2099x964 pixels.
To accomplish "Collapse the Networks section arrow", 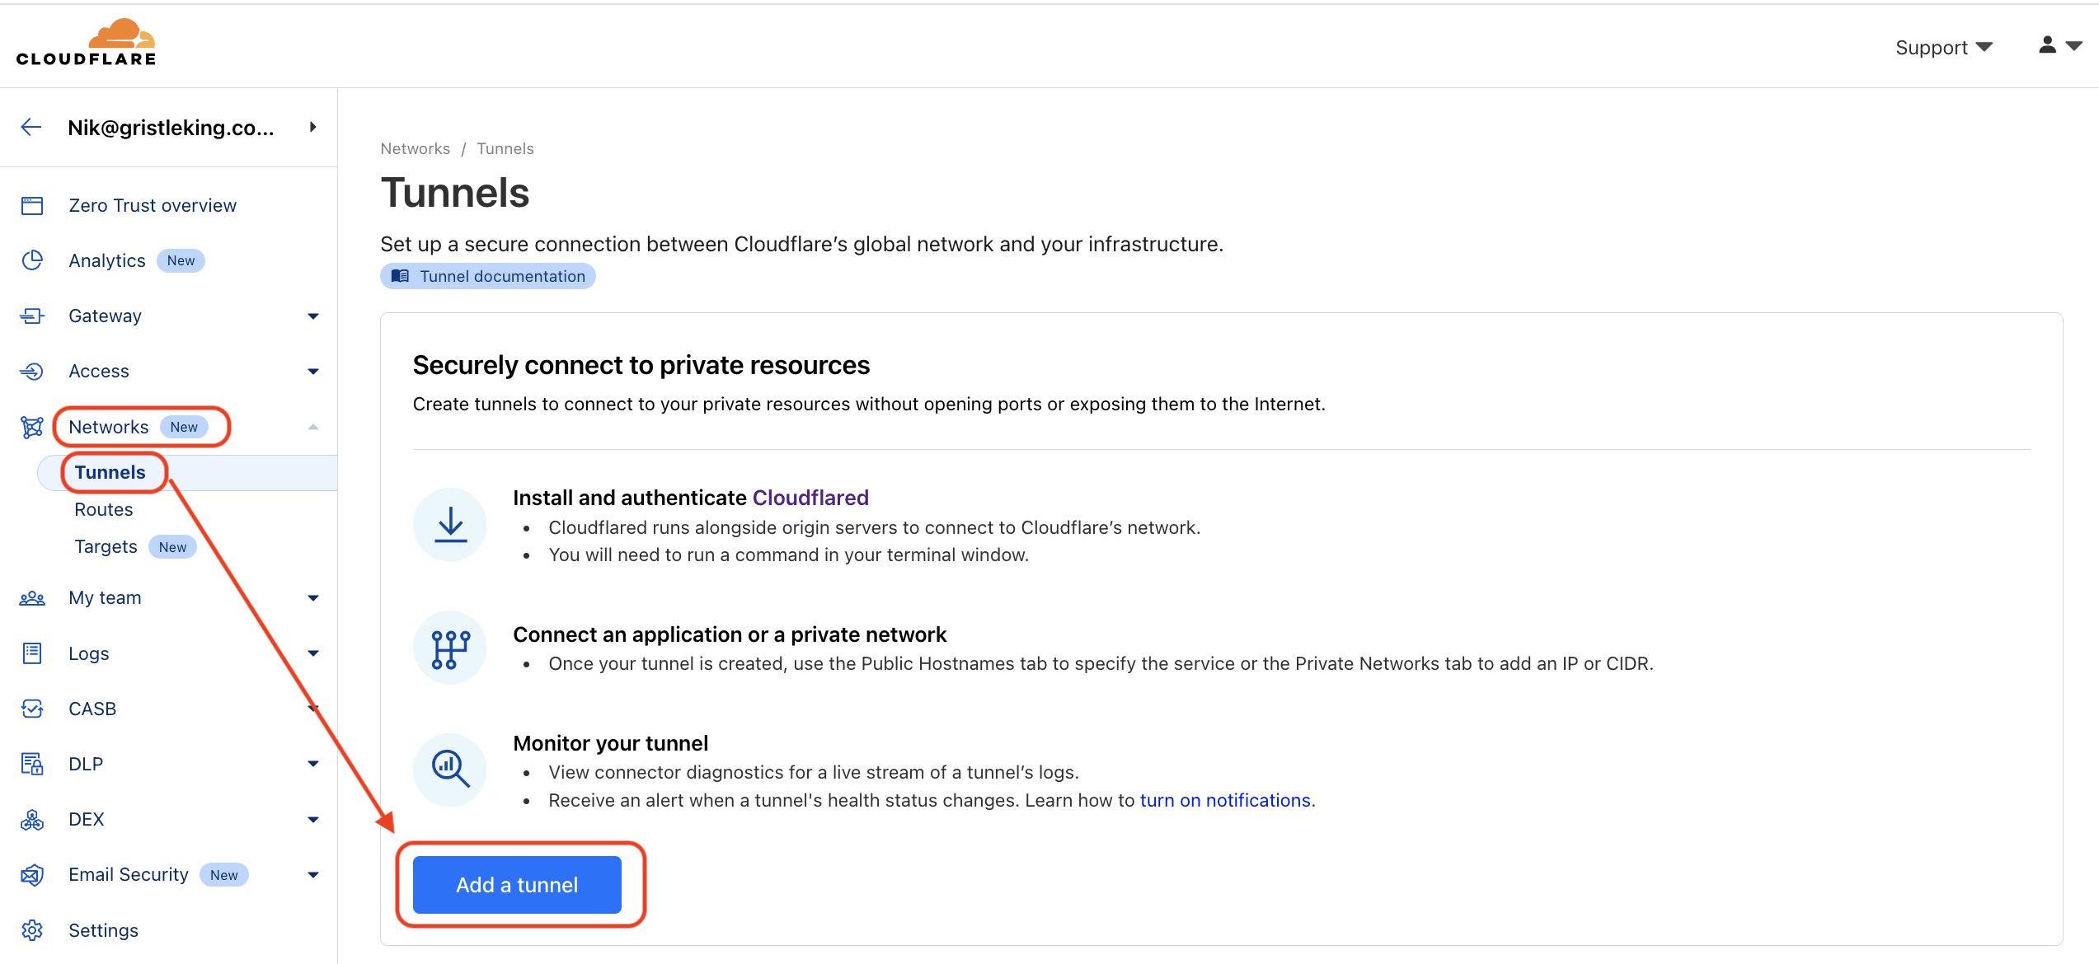I will pyautogui.click(x=313, y=427).
